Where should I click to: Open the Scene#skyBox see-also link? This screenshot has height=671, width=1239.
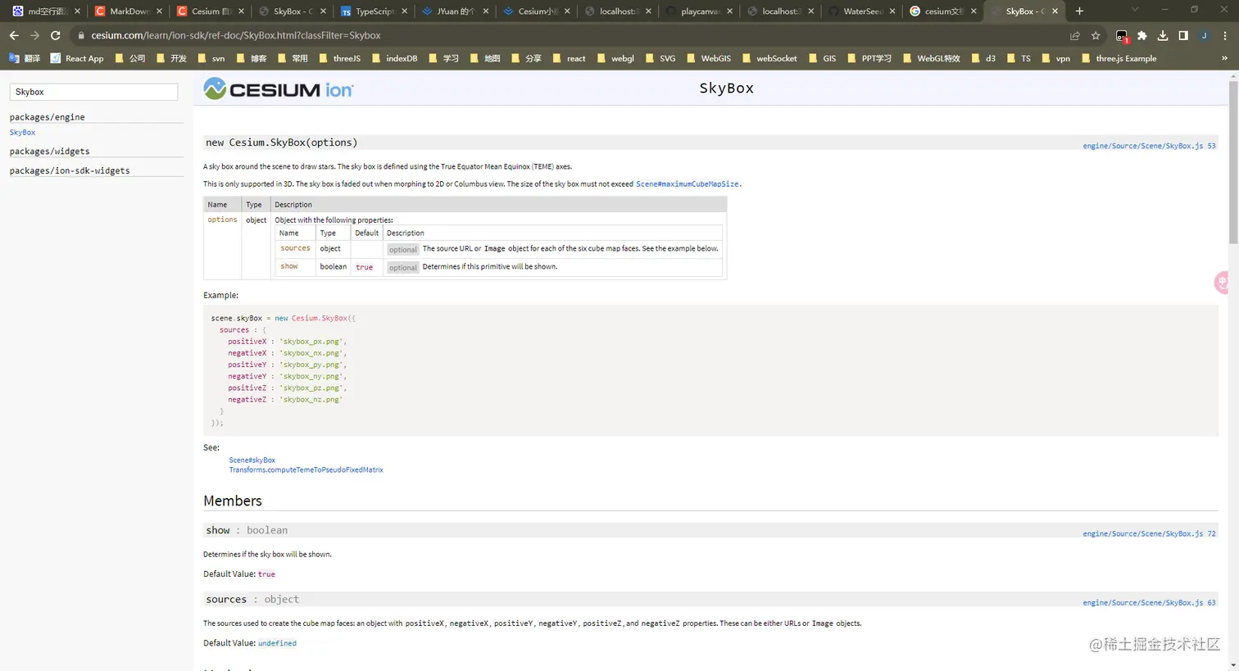[252, 460]
